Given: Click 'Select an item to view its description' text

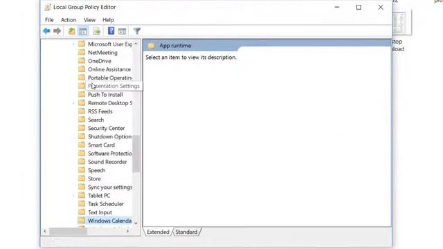Looking at the screenshot, I should pos(191,57).
